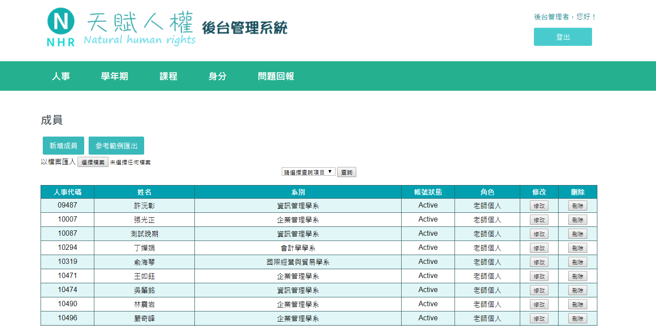Open the 學年期 menu
656x326 pixels.
point(115,76)
